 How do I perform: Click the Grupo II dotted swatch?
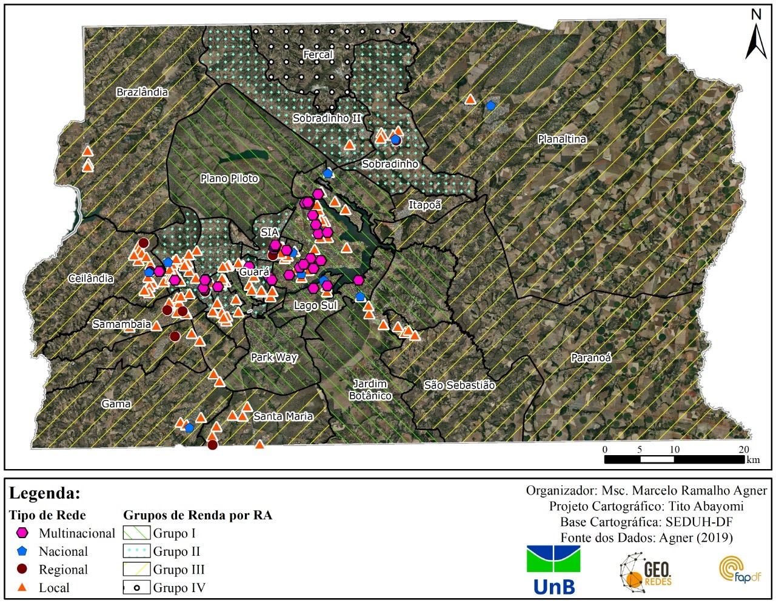[136, 551]
